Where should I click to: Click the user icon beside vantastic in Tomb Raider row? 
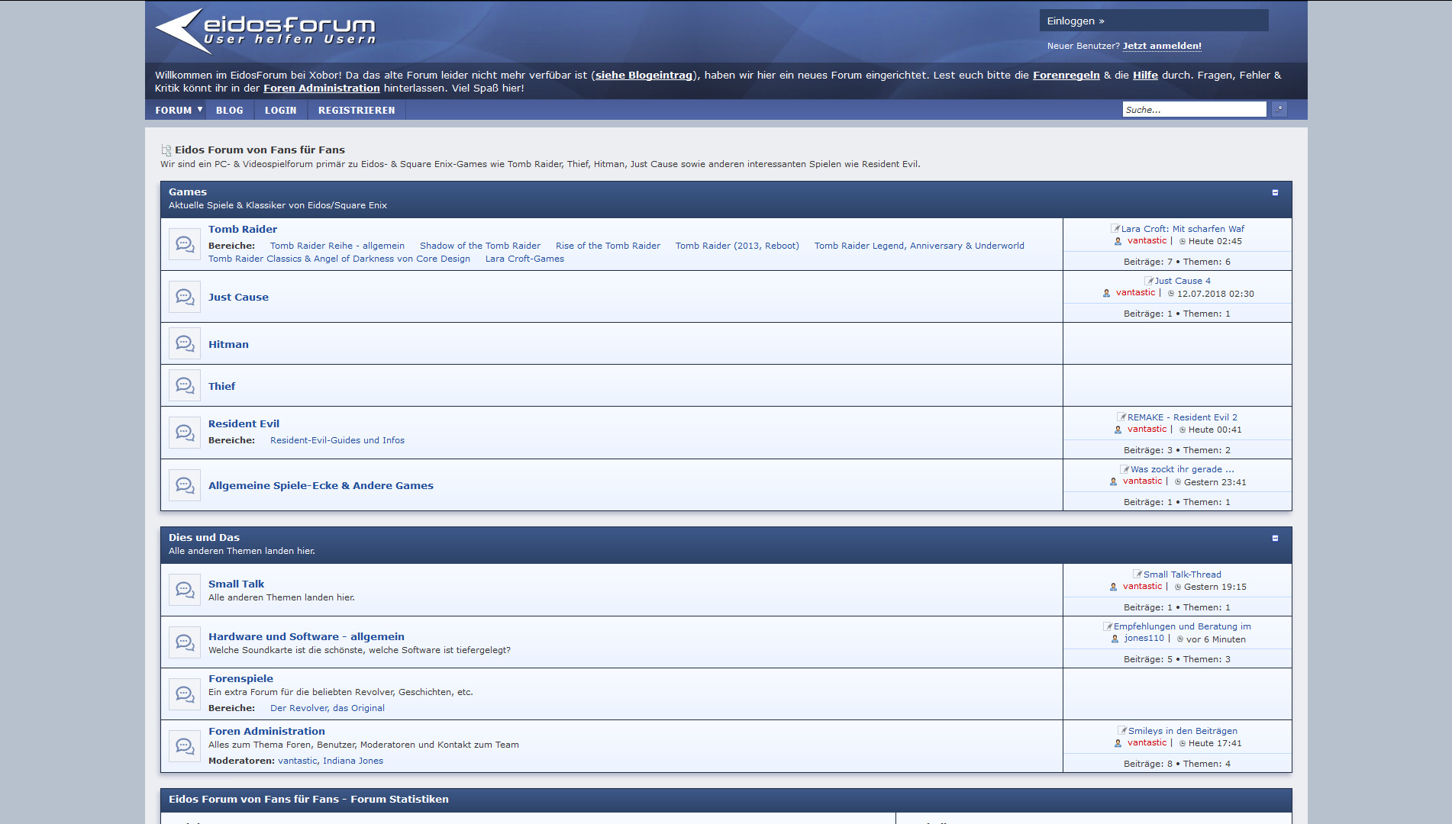tap(1118, 241)
